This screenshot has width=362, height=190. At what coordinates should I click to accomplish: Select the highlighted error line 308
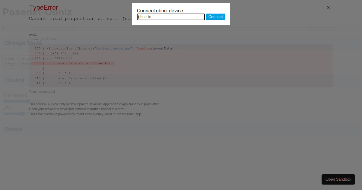click(x=72, y=63)
